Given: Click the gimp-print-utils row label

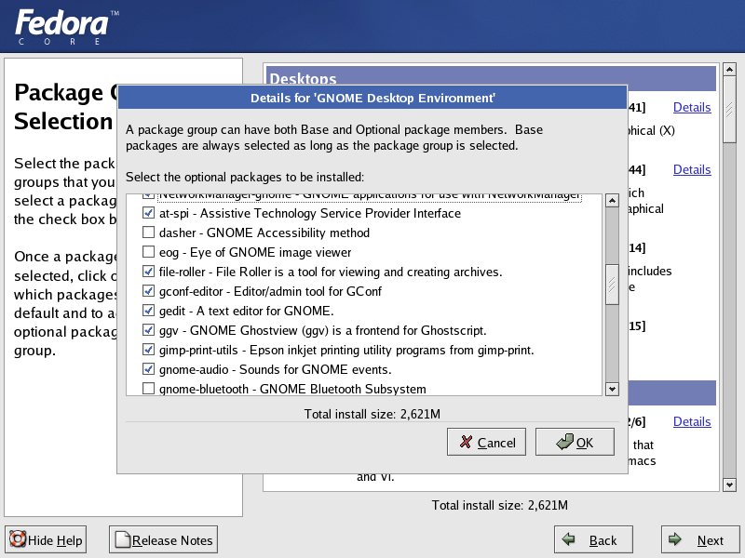Looking at the screenshot, I should coord(346,351).
